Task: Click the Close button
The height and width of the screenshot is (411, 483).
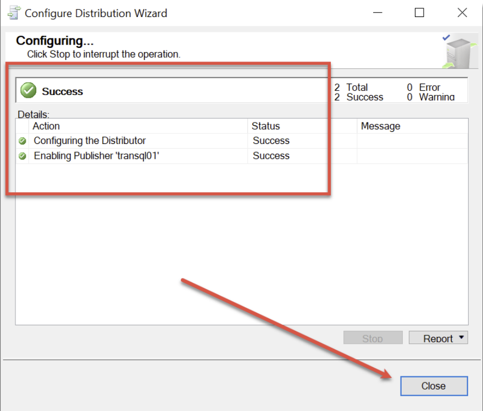Action: (434, 386)
